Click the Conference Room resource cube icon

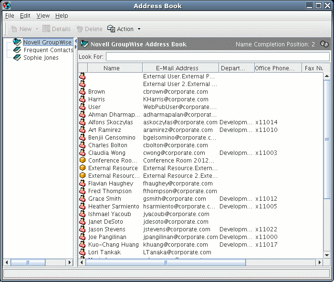(83, 160)
